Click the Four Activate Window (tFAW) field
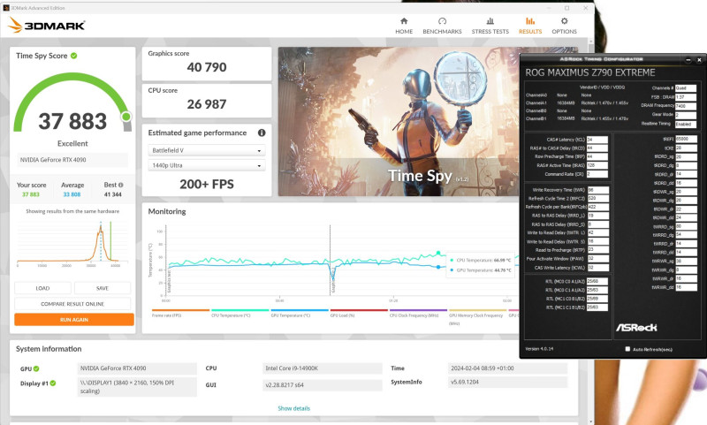The height and width of the screenshot is (425, 707). (x=598, y=259)
